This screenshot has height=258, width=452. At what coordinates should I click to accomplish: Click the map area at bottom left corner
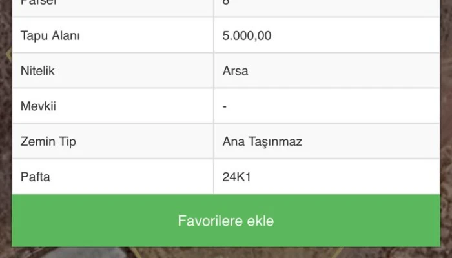click(13, 253)
